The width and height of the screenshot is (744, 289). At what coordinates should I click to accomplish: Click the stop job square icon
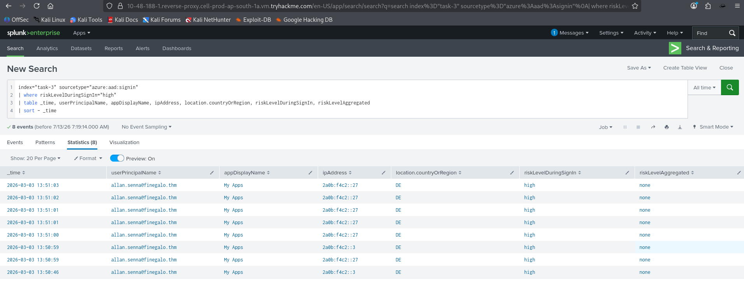click(x=638, y=127)
